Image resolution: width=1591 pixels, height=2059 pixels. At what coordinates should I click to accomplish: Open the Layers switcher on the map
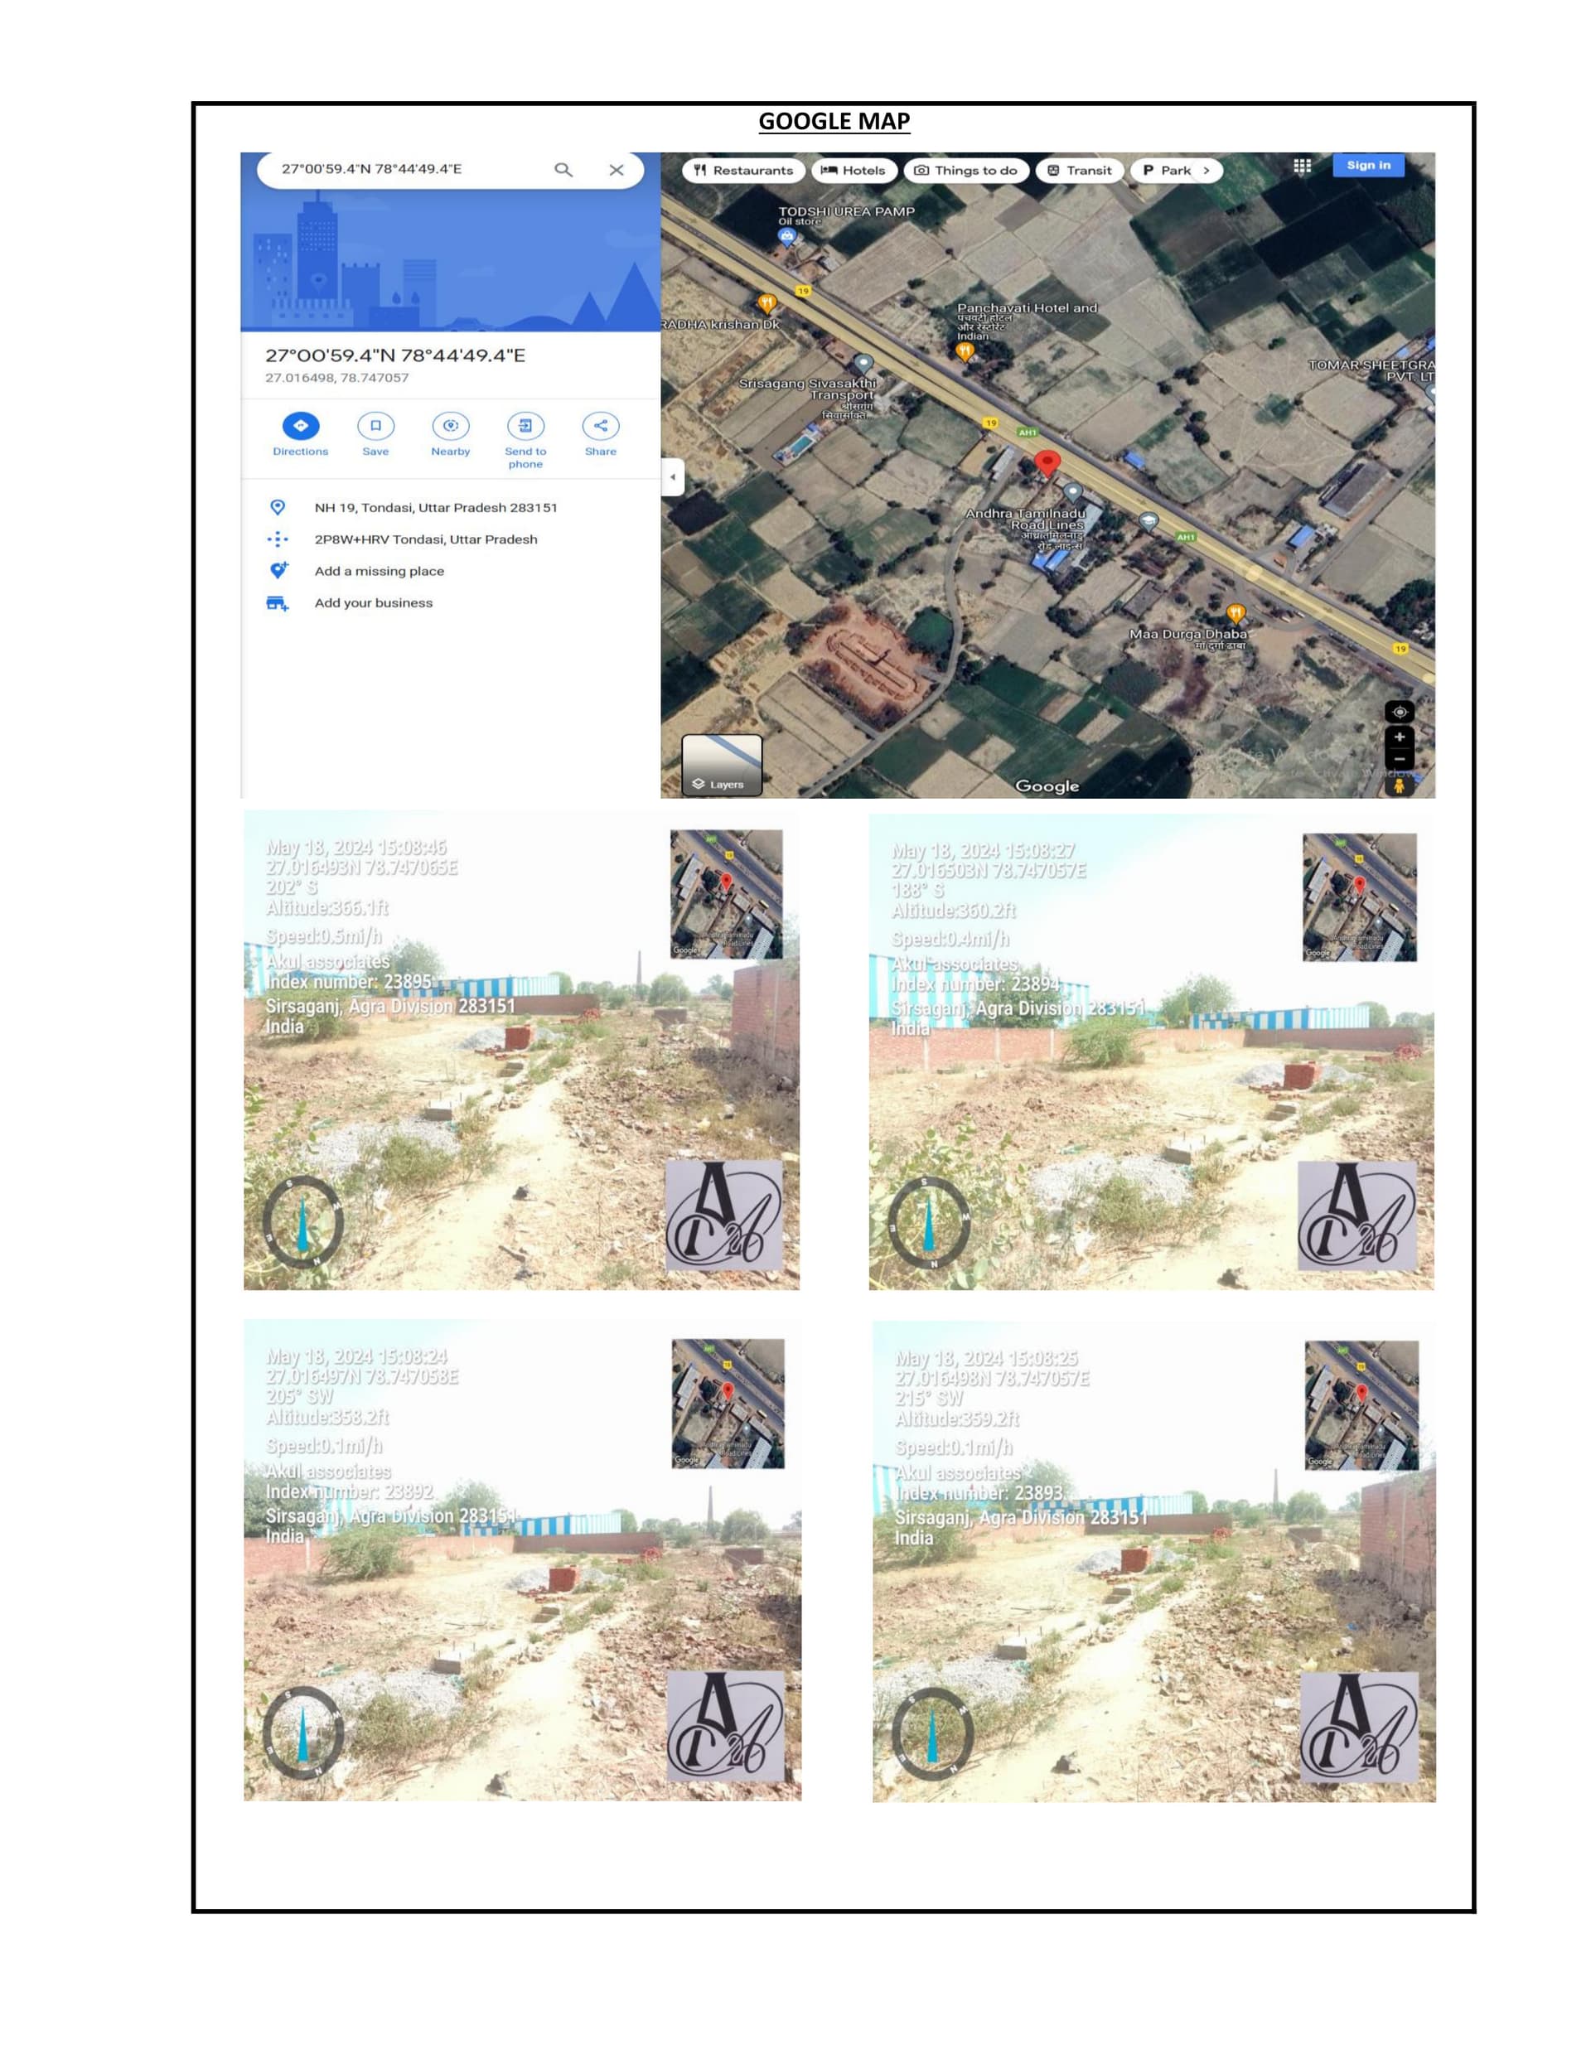click(x=722, y=765)
